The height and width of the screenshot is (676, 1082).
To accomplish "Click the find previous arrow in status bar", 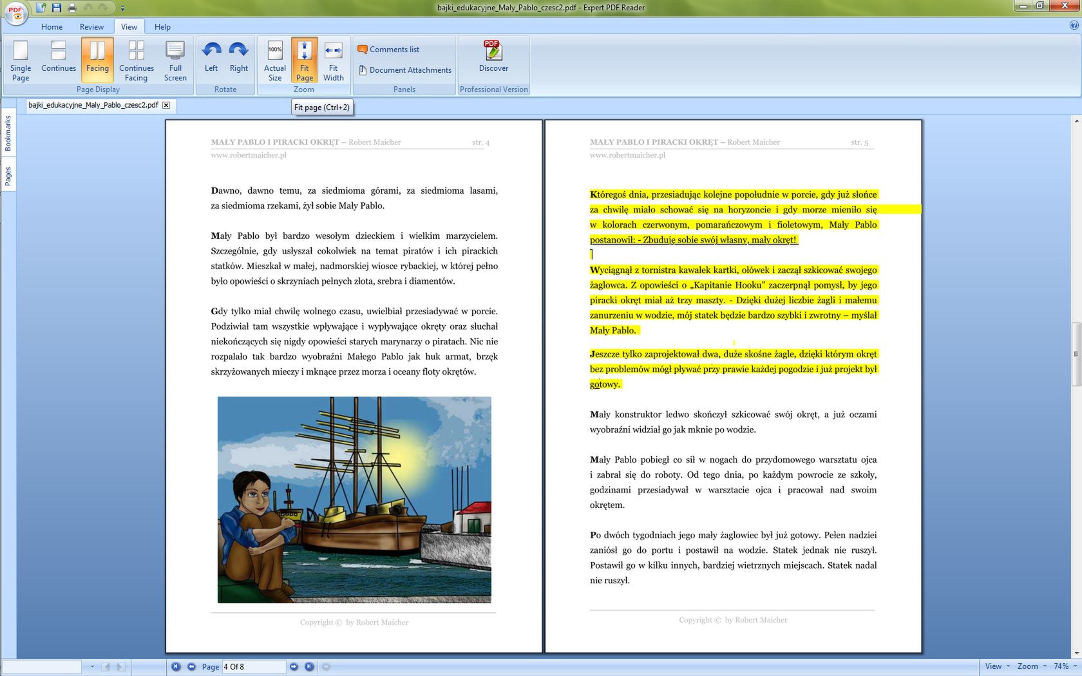I will tap(106, 667).
